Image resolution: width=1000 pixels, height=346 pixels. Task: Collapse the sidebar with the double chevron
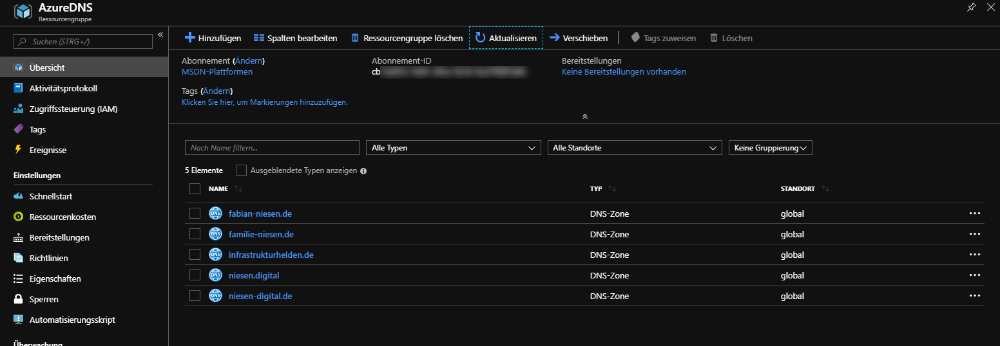[160, 35]
